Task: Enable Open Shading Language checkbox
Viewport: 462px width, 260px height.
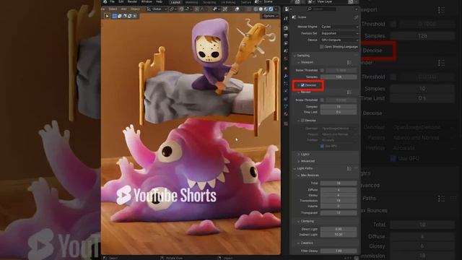Action: [x=321, y=47]
